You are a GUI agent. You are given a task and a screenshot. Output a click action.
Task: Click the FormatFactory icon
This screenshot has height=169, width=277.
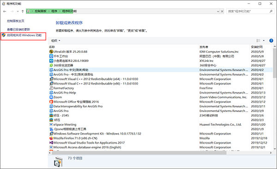click(51, 88)
